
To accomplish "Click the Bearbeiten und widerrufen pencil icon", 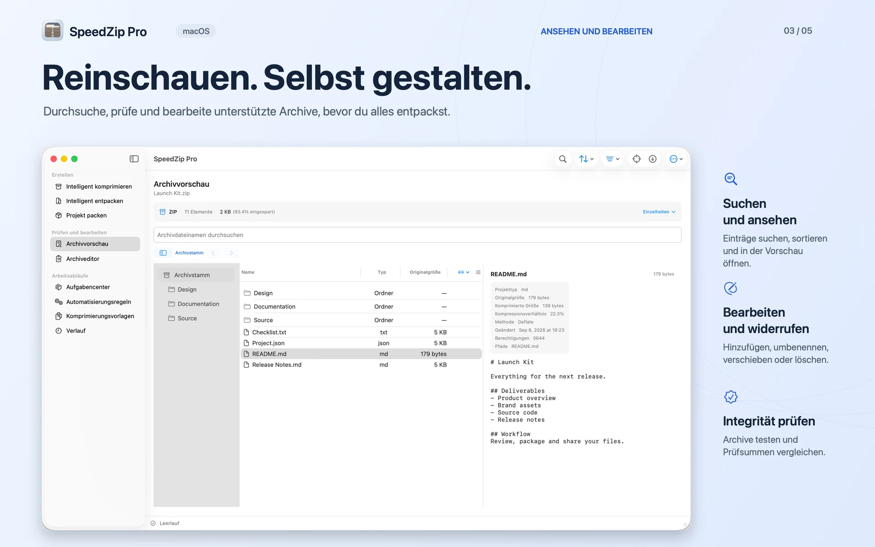I will tap(731, 288).
